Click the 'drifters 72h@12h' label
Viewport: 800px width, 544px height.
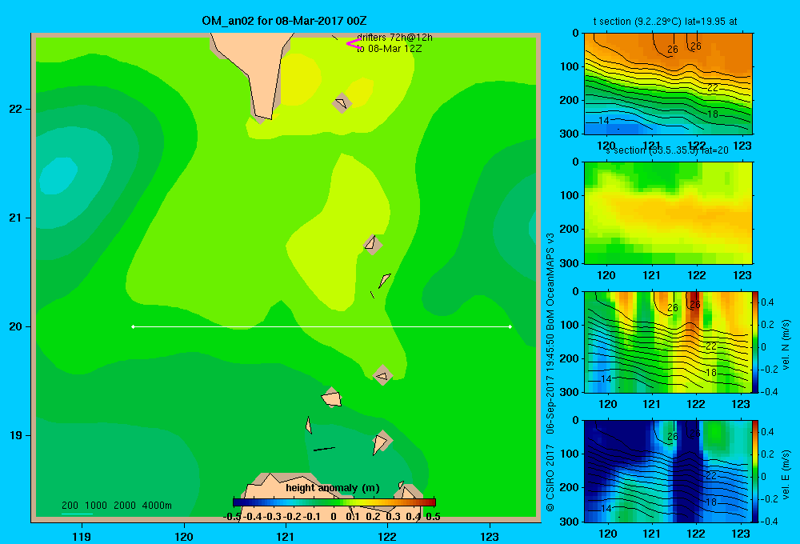tap(395, 38)
